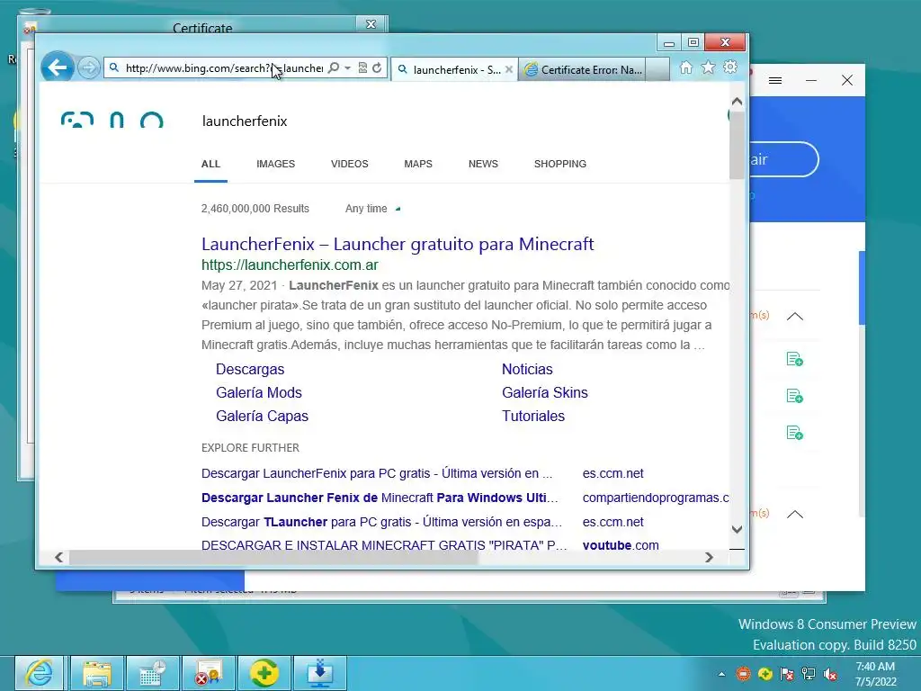This screenshot has height=691, width=921.
Task: Open the Action Center flag icon
Action: coord(787,674)
